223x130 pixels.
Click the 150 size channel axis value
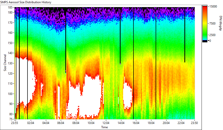[x=10, y=43]
